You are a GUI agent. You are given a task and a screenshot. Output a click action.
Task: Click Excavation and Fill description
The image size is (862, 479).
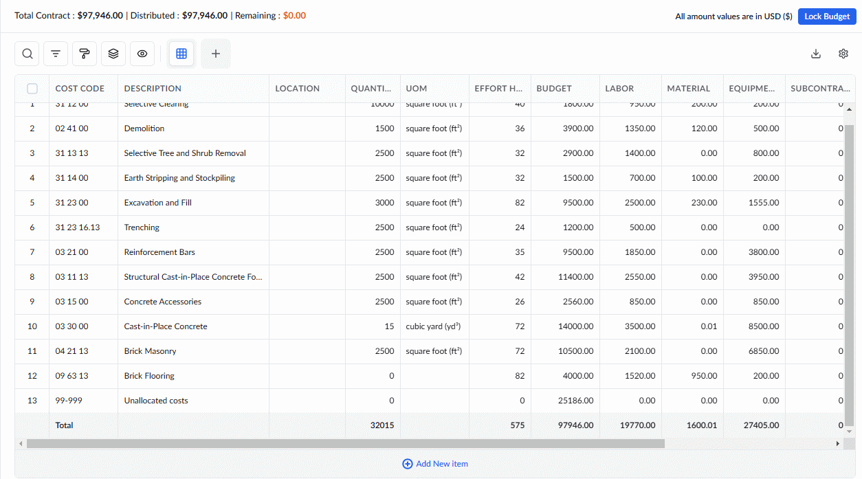[x=193, y=203]
